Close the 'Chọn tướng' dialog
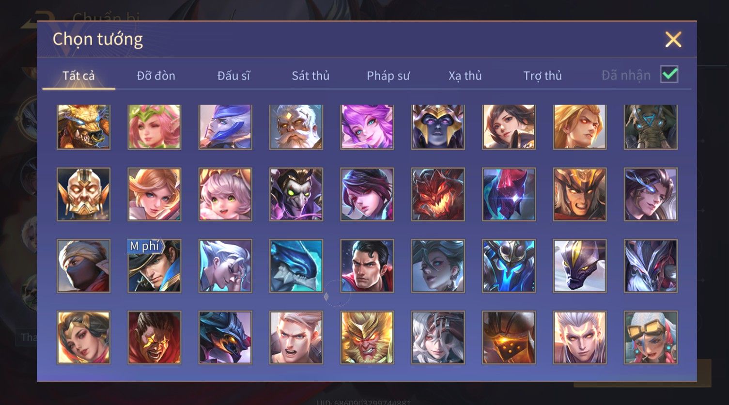729x405 pixels. pyautogui.click(x=673, y=39)
